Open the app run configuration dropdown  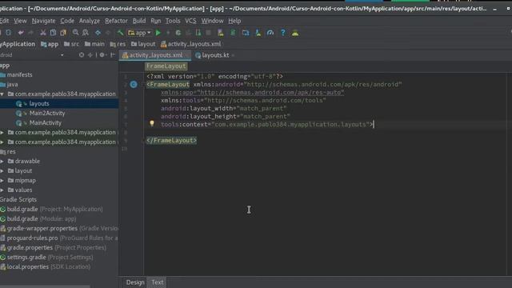click(139, 33)
